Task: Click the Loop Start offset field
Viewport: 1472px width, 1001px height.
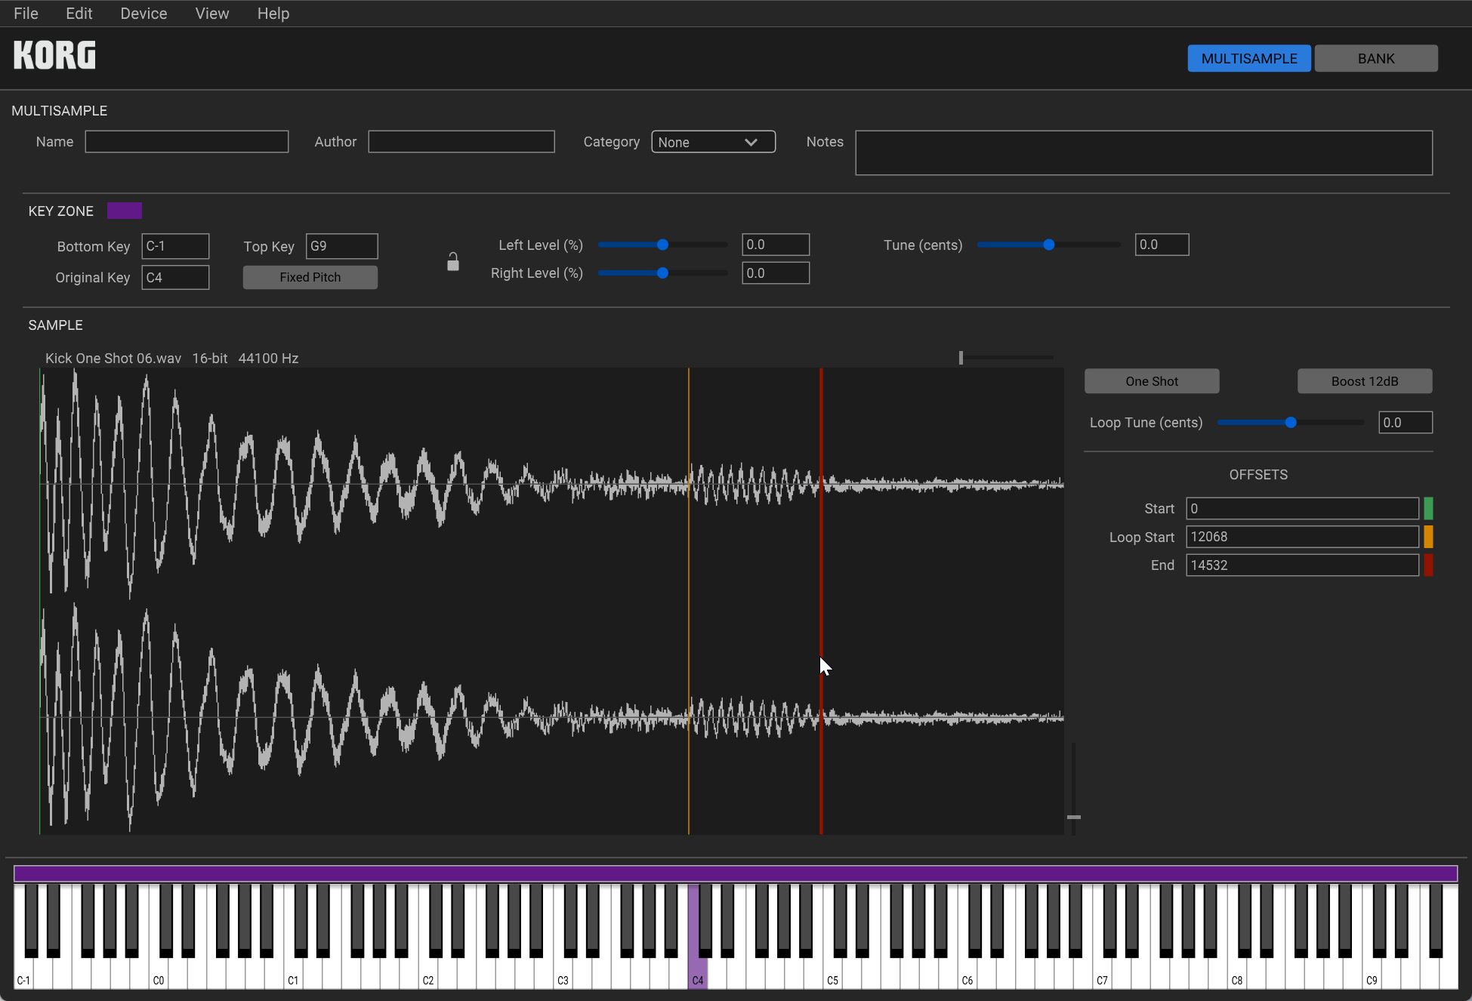Action: 1302,537
